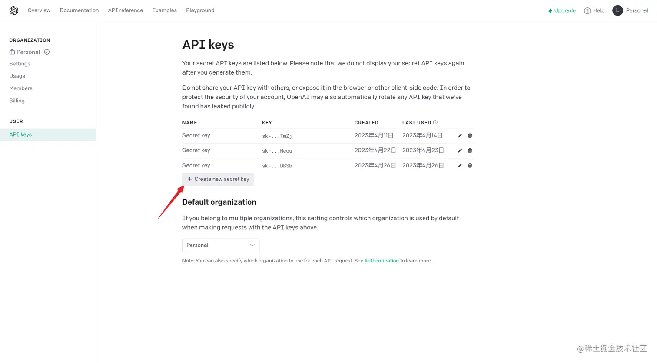Click Create new secret key button
Image resolution: width=657 pixels, height=363 pixels.
pyautogui.click(x=218, y=179)
